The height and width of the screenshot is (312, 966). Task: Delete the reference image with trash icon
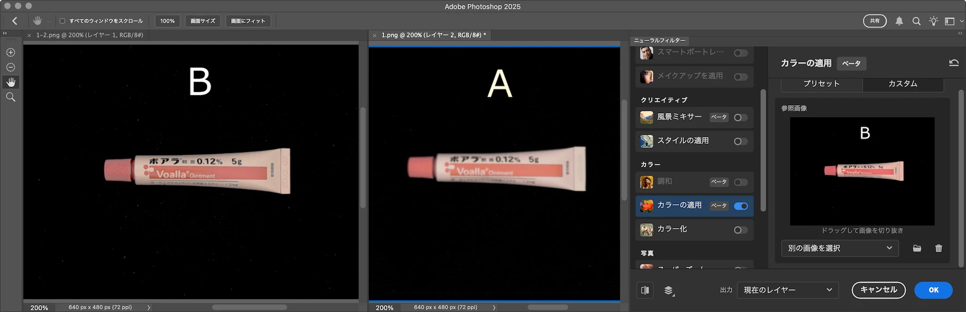(939, 248)
